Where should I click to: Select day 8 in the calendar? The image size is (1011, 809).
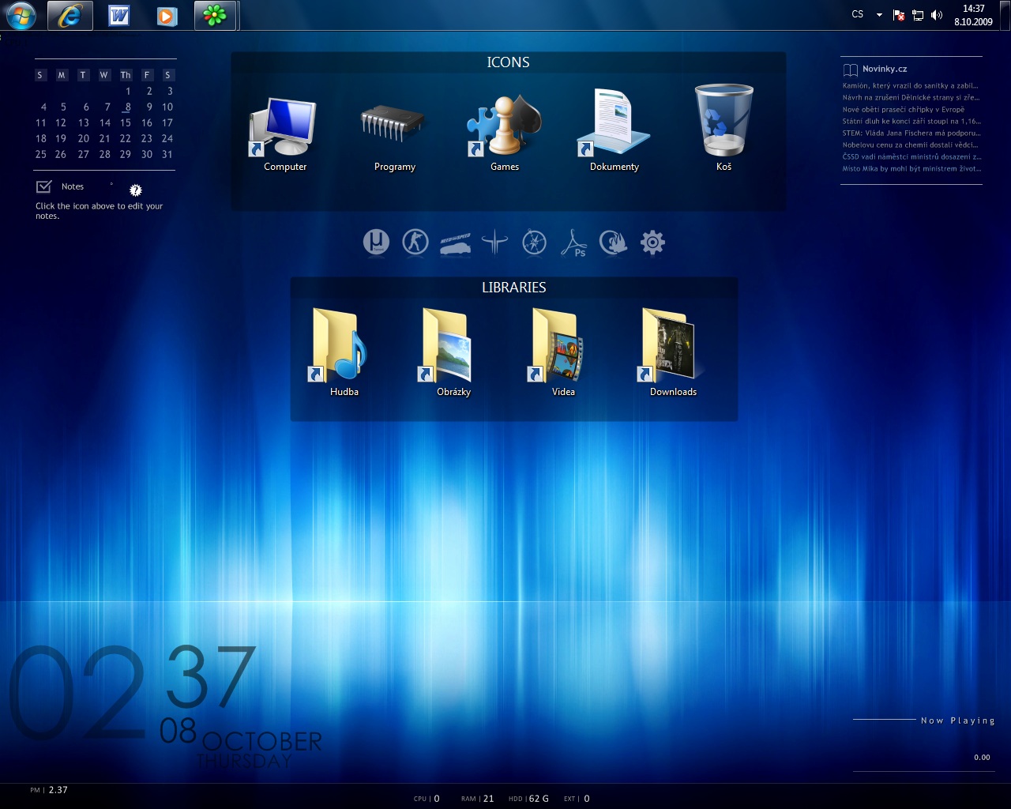point(127,107)
